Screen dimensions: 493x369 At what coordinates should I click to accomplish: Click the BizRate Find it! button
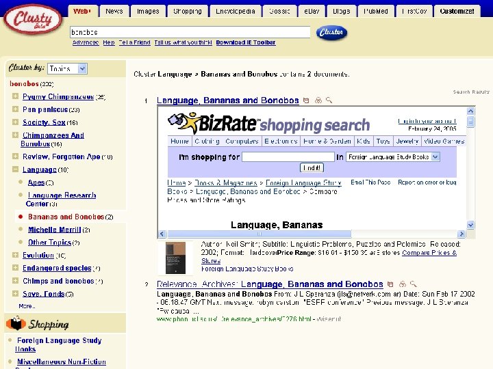click(x=312, y=167)
